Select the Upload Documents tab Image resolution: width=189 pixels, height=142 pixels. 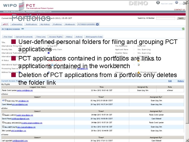(24, 37)
